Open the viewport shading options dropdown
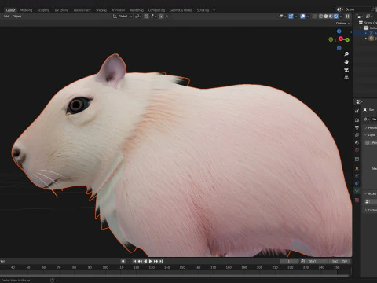This screenshot has height=283, width=377. pos(341,17)
